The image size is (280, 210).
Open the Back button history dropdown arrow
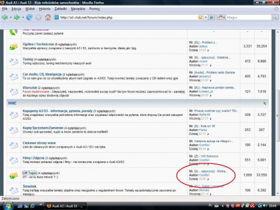[11, 17]
